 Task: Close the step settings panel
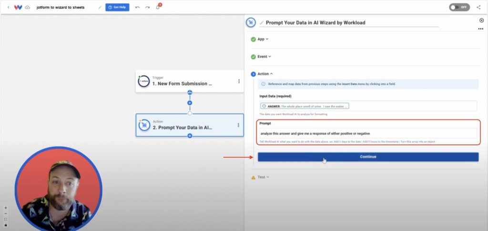coord(481,20)
